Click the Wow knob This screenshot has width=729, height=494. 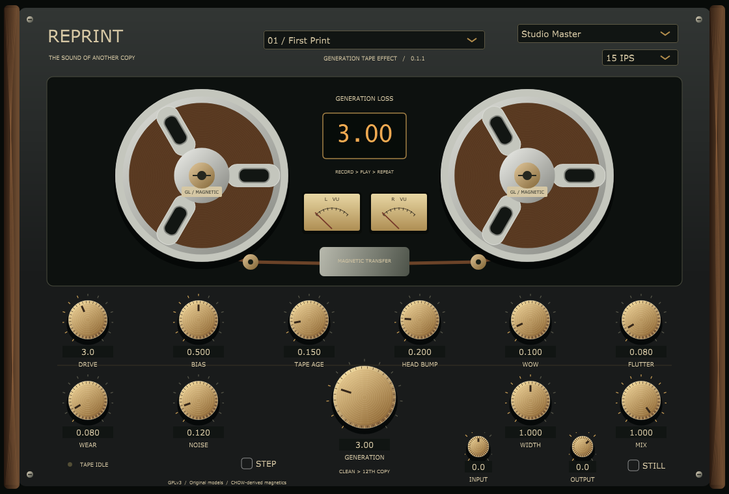pos(530,320)
